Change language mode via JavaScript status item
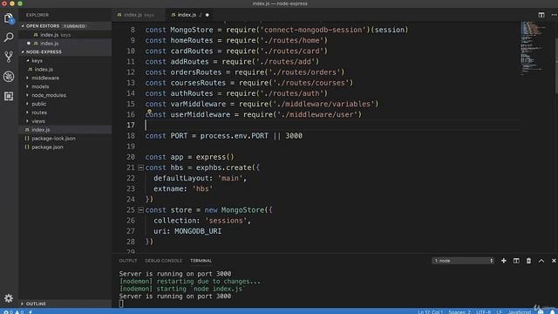 pyautogui.click(x=520, y=312)
